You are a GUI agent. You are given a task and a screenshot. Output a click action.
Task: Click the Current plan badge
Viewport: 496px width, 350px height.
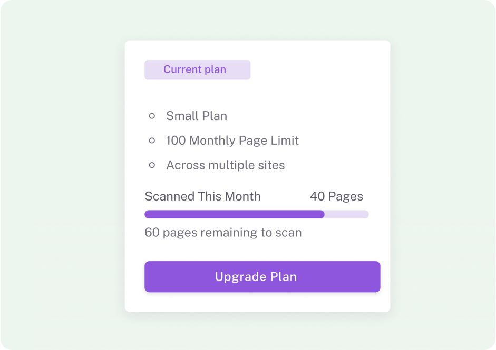pyautogui.click(x=197, y=69)
